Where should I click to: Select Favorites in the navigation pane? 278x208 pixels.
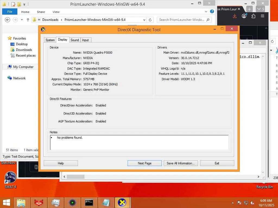point(20,38)
